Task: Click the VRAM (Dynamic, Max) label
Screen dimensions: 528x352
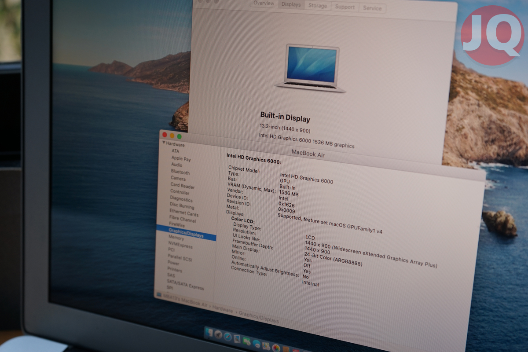Action: (x=252, y=188)
